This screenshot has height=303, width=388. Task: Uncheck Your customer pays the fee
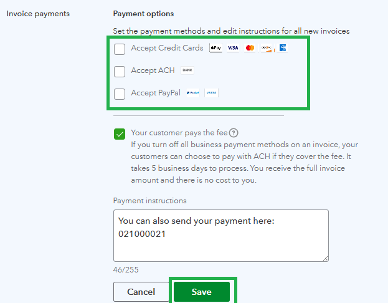120,133
